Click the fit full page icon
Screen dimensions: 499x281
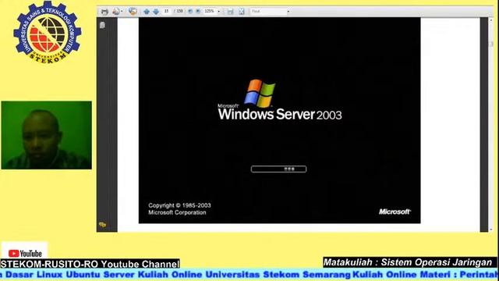242,12
